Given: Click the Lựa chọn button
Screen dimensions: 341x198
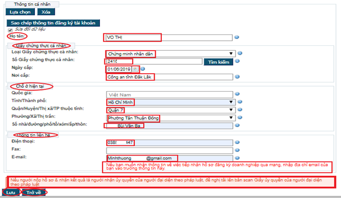Looking at the screenshot, I should point(20,12).
